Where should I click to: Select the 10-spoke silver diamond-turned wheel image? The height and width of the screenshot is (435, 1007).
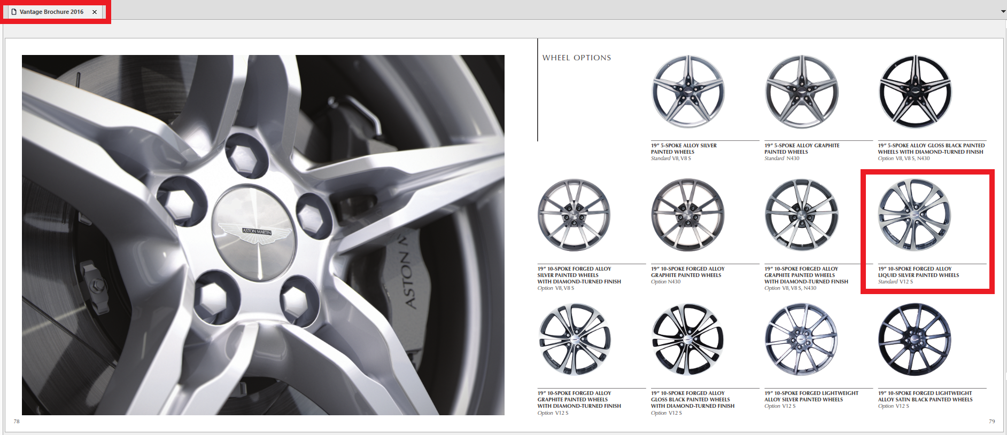(574, 215)
